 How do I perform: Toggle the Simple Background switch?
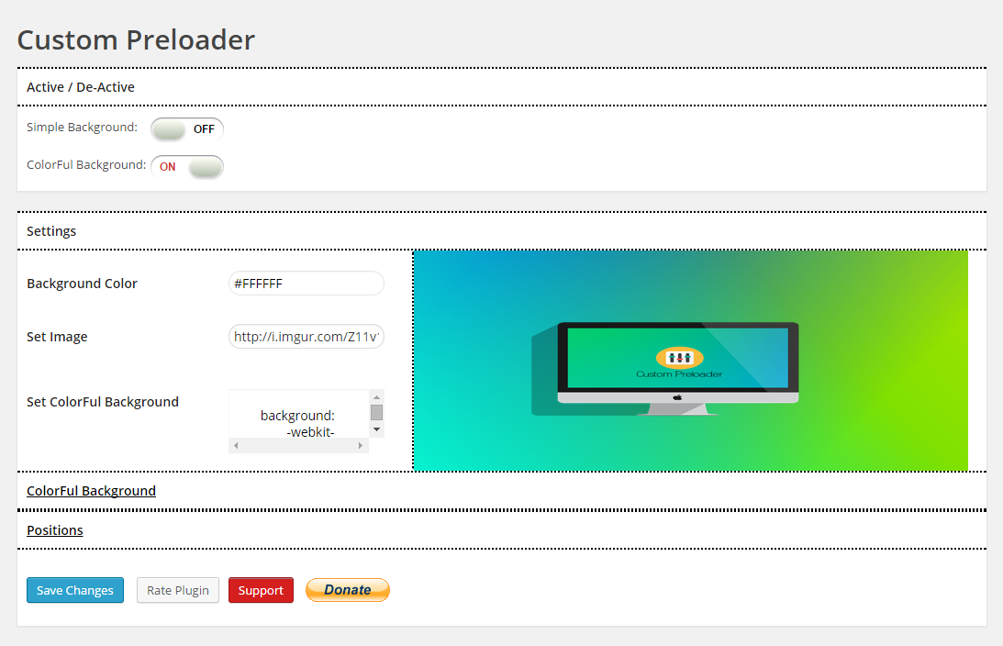point(187,129)
